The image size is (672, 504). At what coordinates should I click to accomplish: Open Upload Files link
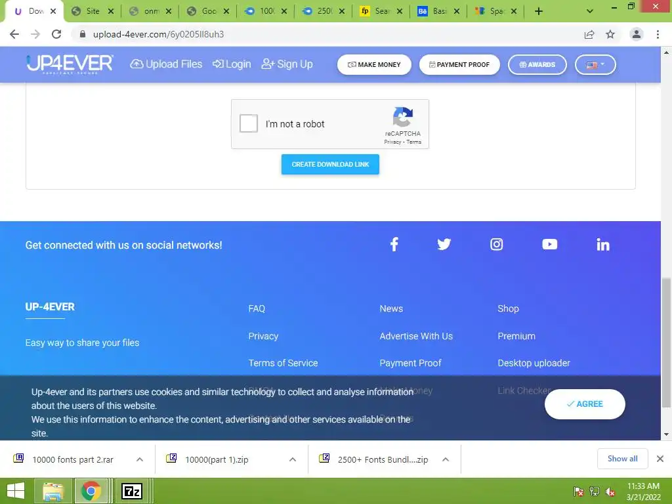166,64
